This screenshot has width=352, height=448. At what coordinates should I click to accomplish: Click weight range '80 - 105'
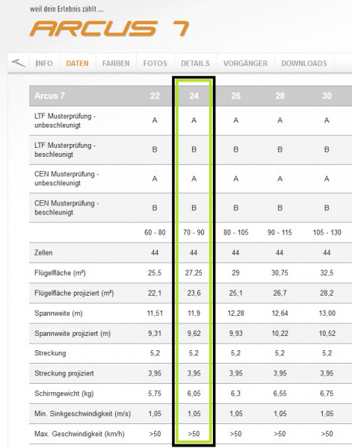(x=236, y=232)
